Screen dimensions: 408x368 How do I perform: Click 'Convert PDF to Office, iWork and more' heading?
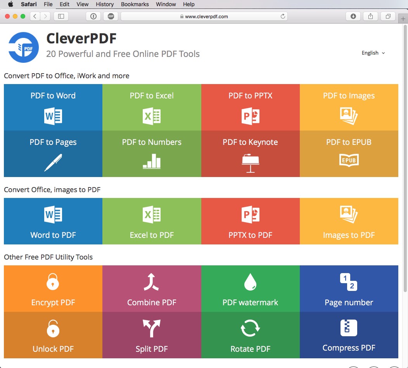[x=67, y=76]
